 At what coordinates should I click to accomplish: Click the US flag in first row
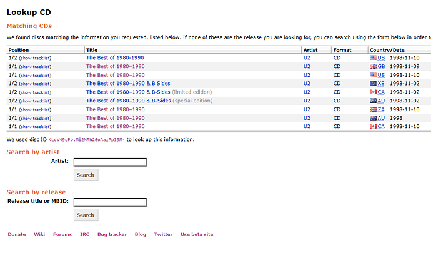click(x=373, y=57)
